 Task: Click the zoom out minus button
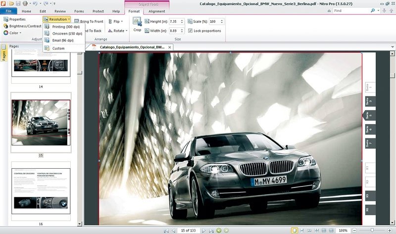pyautogui.click(x=354, y=230)
